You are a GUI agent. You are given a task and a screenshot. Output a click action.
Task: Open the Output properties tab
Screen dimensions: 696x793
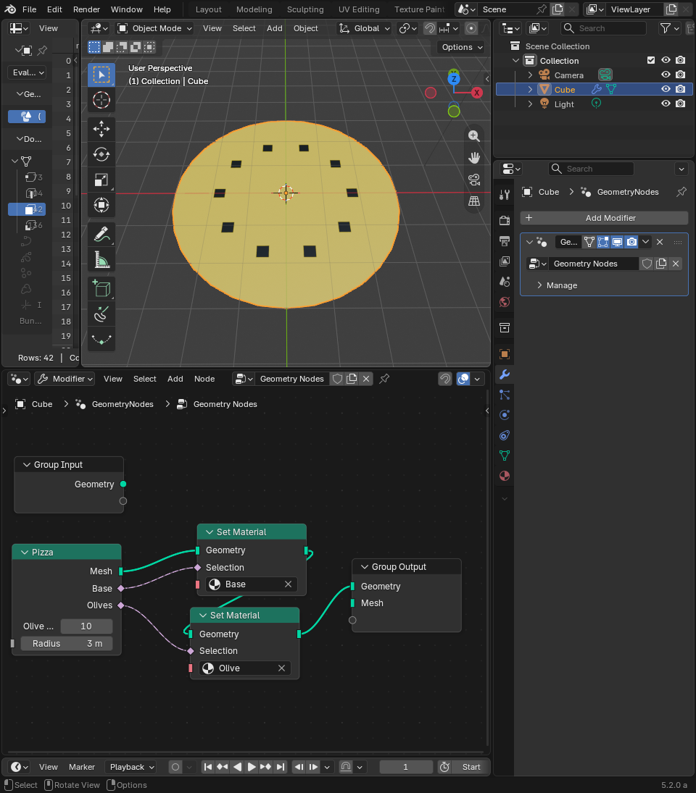(505, 240)
